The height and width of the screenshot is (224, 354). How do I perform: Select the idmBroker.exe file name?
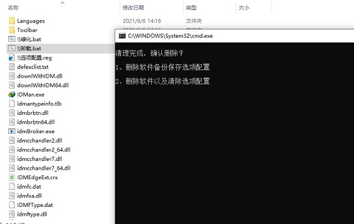tap(35, 131)
